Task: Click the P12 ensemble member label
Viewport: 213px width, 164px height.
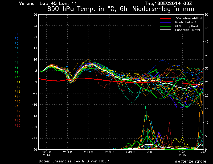Action: [x=17, y=87]
